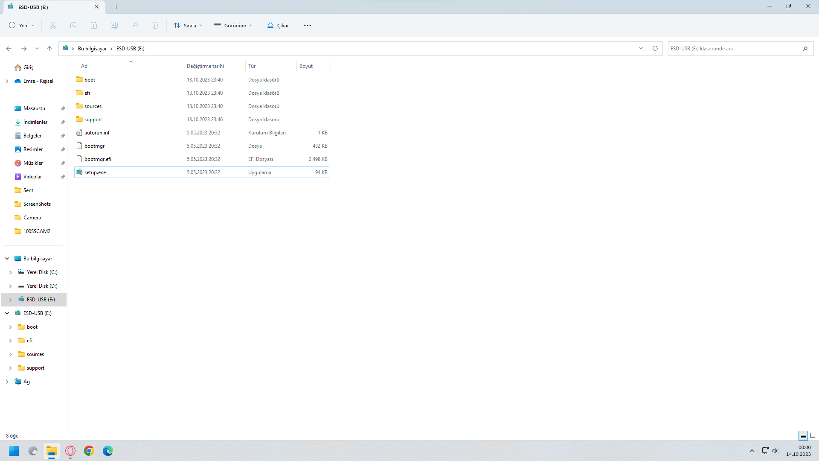Click the Share icon in toolbar
The width and height of the screenshot is (819, 461).
tap(135, 26)
